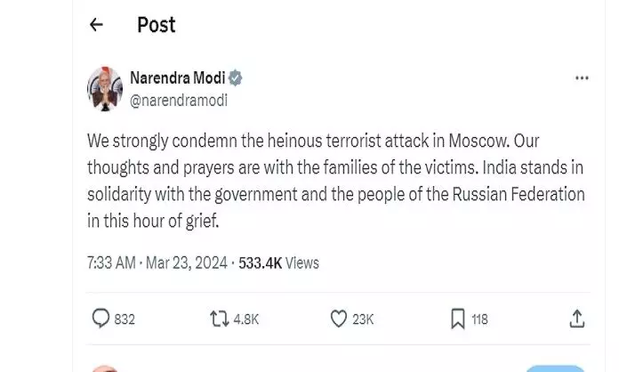
Task: Click the 23K likes count
Action: (362, 319)
